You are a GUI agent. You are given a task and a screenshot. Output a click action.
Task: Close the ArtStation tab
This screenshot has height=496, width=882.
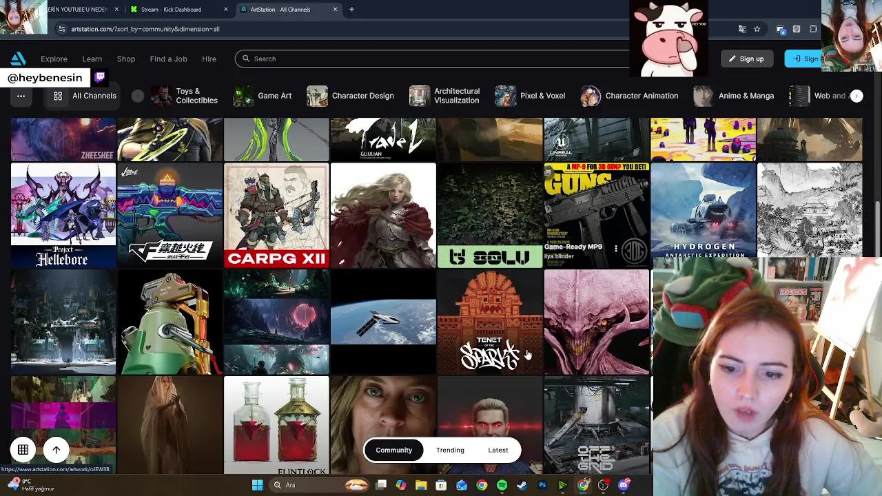tap(335, 10)
